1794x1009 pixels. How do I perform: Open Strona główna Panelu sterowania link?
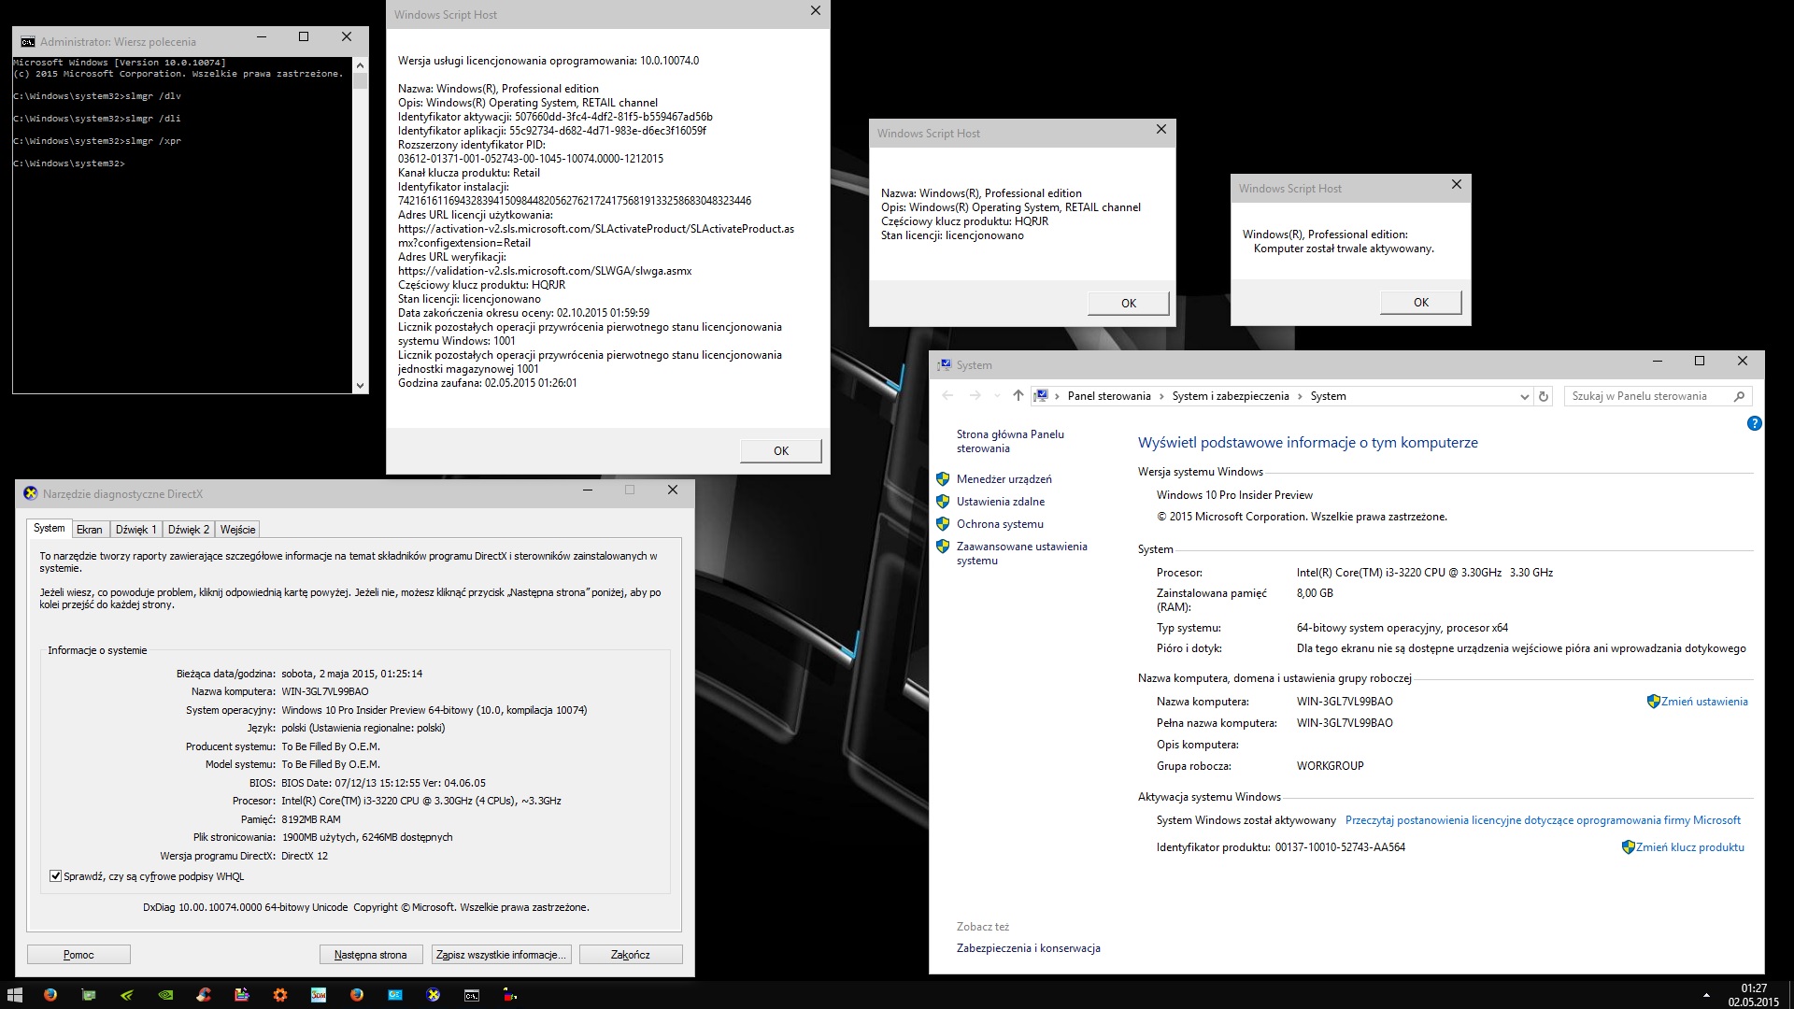(x=1010, y=441)
